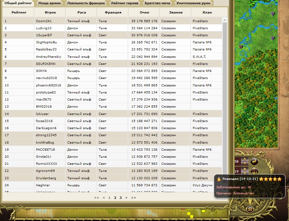The image size is (289, 221).
Task: Increase the coordinate value showing 19
Action: (x=245, y=169)
